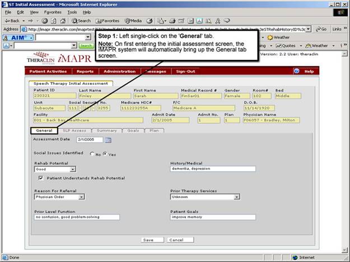Switch to the Goals tab
Screen dimensions: 350x262
[x=133, y=131]
